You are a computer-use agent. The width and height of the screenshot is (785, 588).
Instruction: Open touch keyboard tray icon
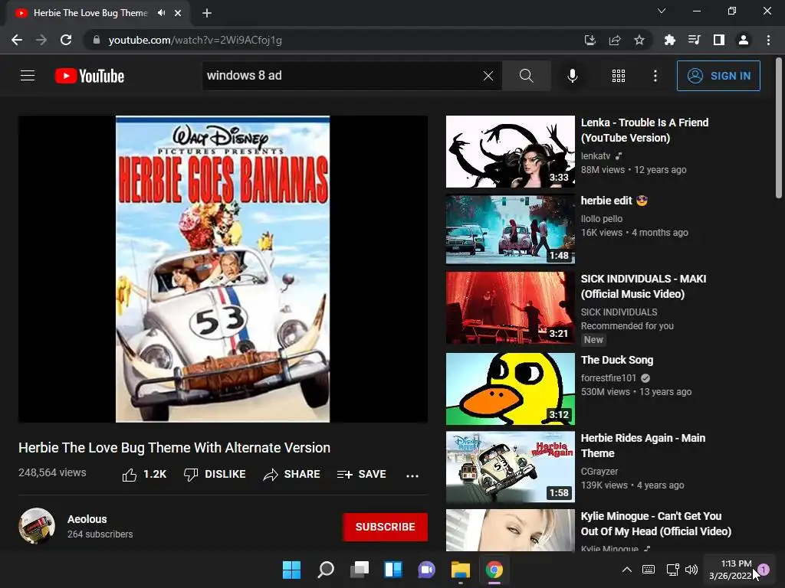click(649, 570)
